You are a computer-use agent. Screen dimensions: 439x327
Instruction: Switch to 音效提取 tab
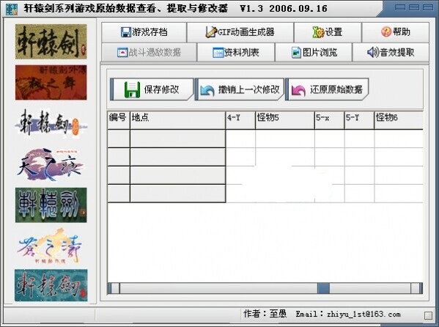pyautogui.click(x=391, y=52)
